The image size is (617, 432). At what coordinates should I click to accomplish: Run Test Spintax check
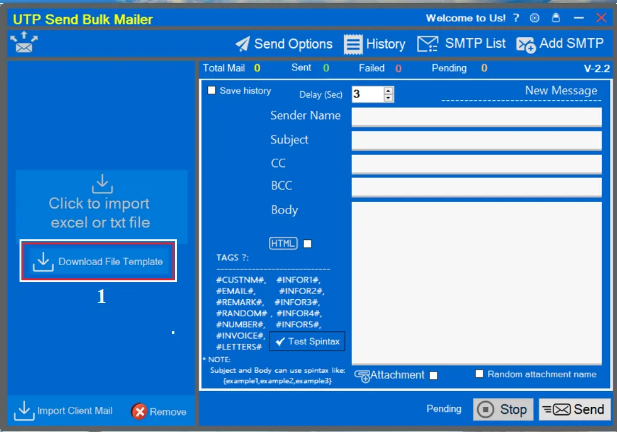coord(307,341)
